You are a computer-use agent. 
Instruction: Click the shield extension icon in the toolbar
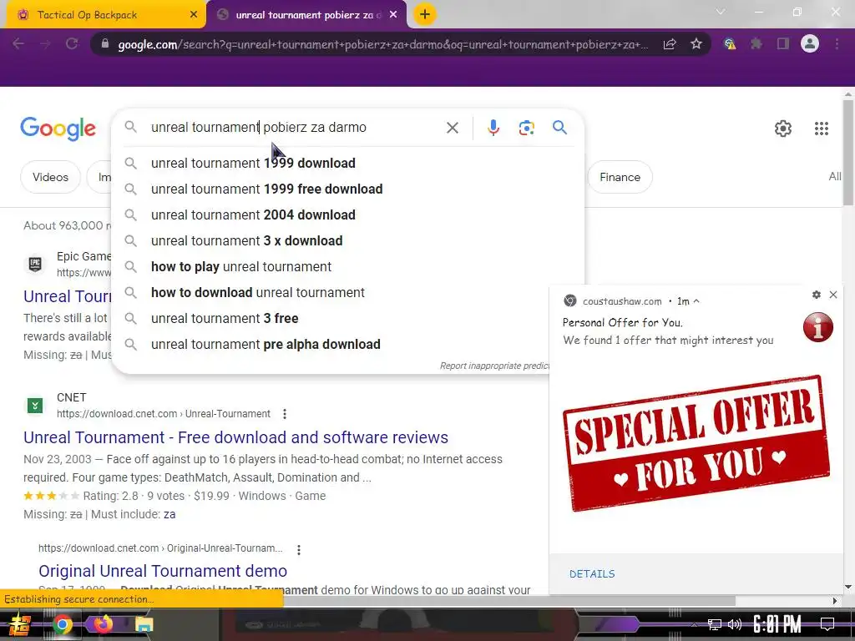729,43
